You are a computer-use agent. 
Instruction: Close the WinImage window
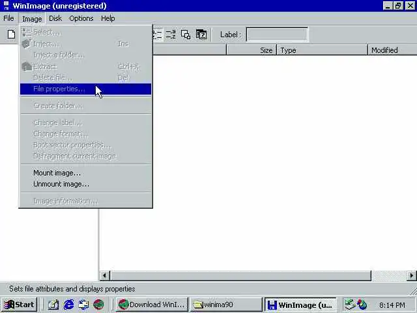pos(410,6)
